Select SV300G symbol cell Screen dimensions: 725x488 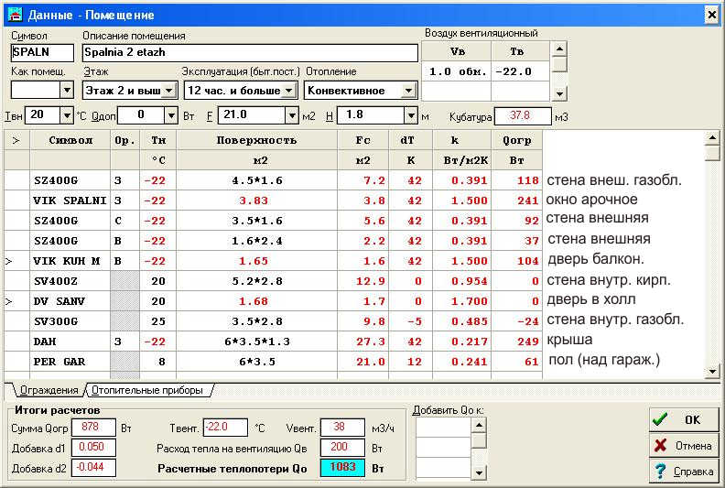tap(70, 321)
